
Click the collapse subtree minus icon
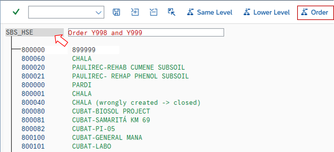tap(153, 12)
